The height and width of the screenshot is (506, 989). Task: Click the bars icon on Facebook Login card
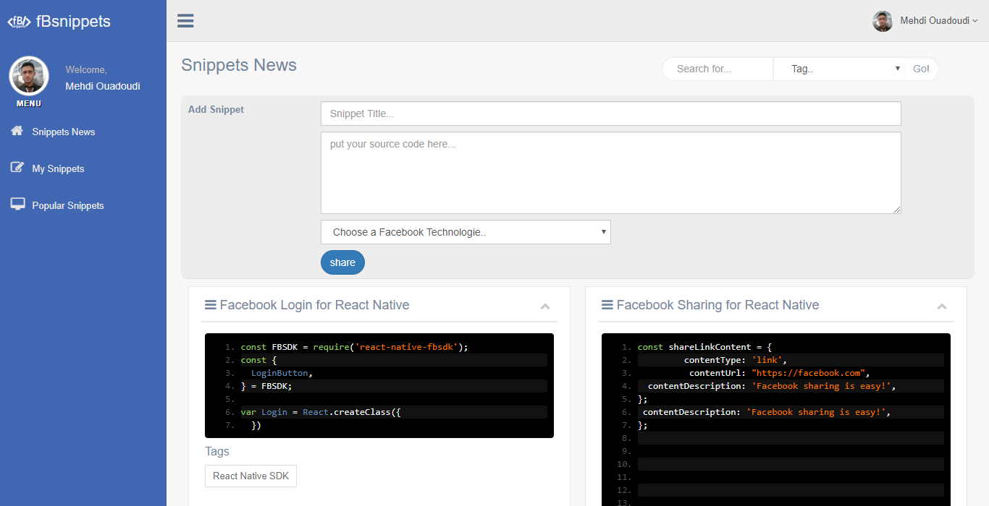pyautogui.click(x=211, y=305)
